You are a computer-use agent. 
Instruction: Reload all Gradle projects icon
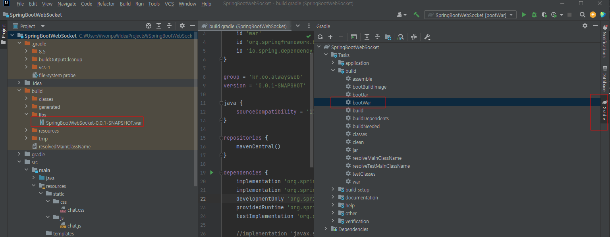click(320, 37)
